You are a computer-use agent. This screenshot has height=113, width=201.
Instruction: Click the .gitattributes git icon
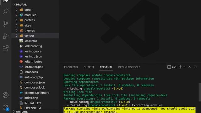21,62
